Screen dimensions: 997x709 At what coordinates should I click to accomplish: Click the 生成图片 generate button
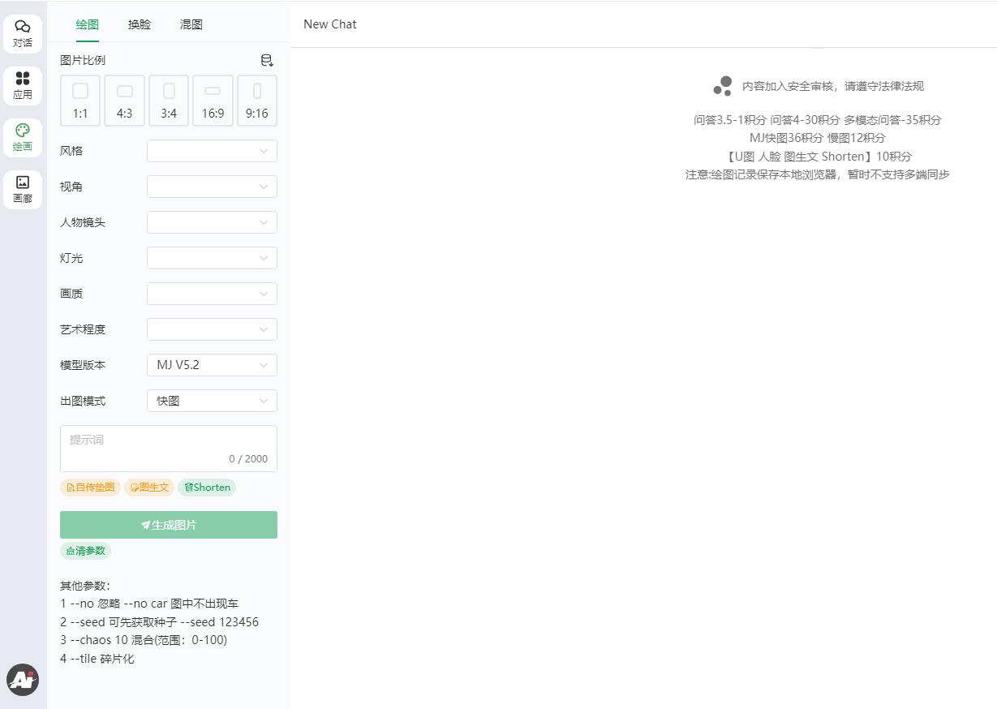coord(169,525)
